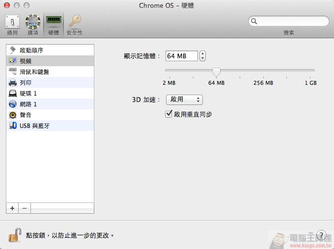Click the 顯示記憶體 64 MB field
Screen dimensions: 334x249
(181, 56)
